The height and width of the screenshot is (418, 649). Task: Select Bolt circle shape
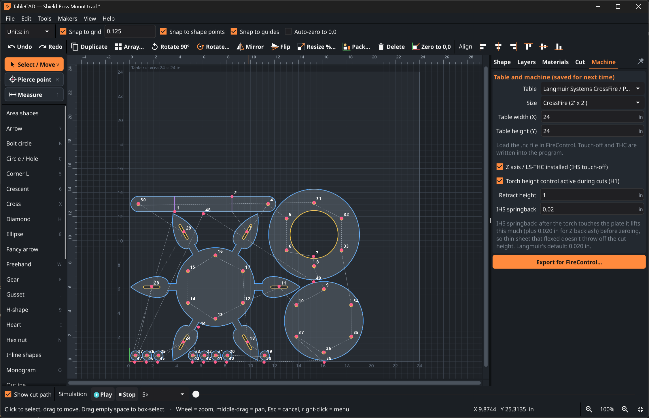34,143
